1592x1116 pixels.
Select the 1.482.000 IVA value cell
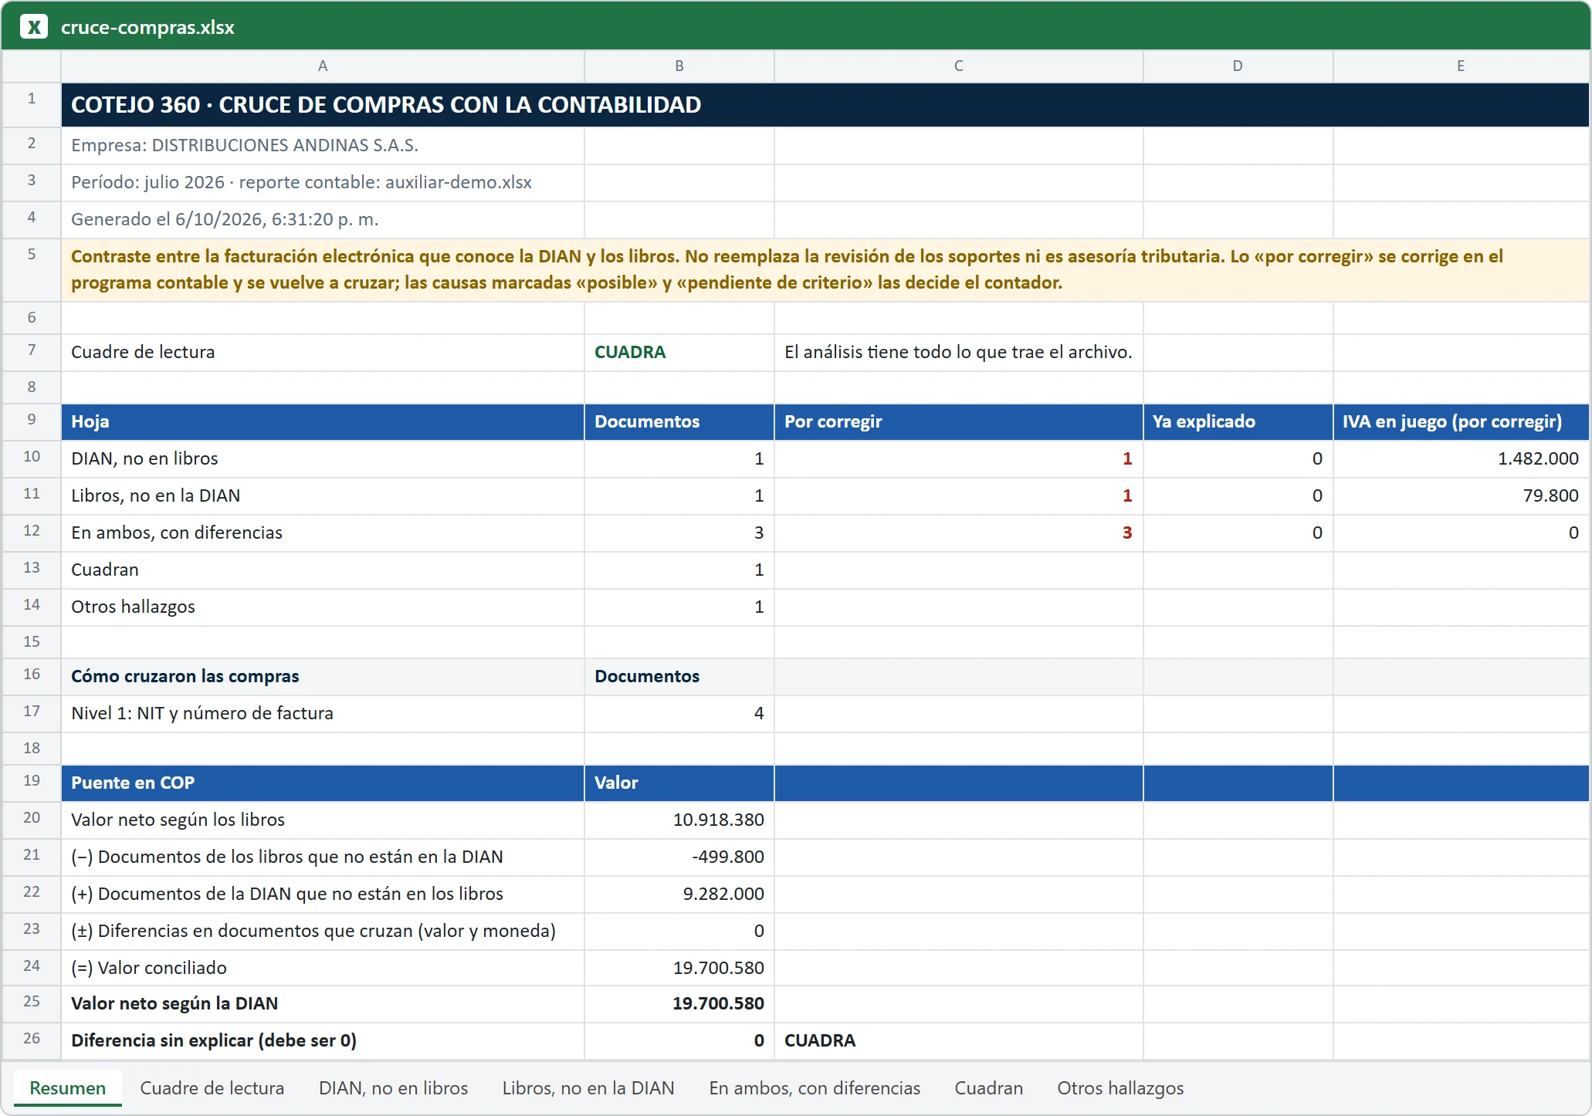[x=1461, y=458]
